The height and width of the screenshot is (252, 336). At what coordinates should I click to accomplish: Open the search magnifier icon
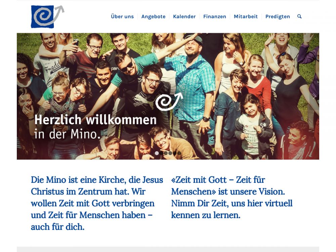pyautogui.click(x=299, y=16)
